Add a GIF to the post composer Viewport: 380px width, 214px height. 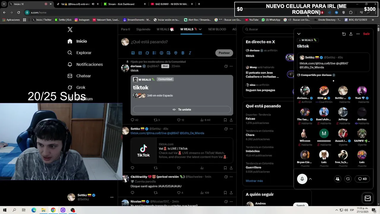click(x=140, y=53)
